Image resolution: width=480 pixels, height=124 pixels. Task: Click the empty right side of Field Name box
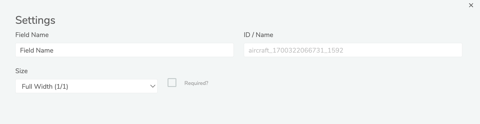click(x=191, y=50)
